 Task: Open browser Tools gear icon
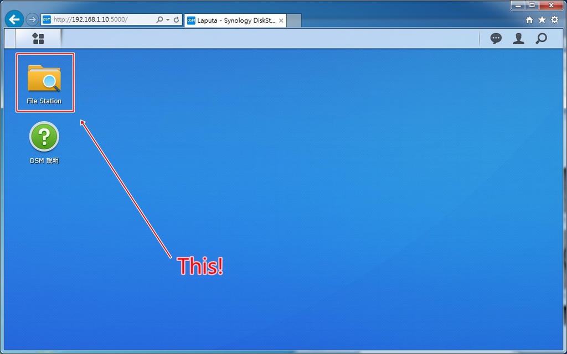pyautogui.click(x=555, y=19)
